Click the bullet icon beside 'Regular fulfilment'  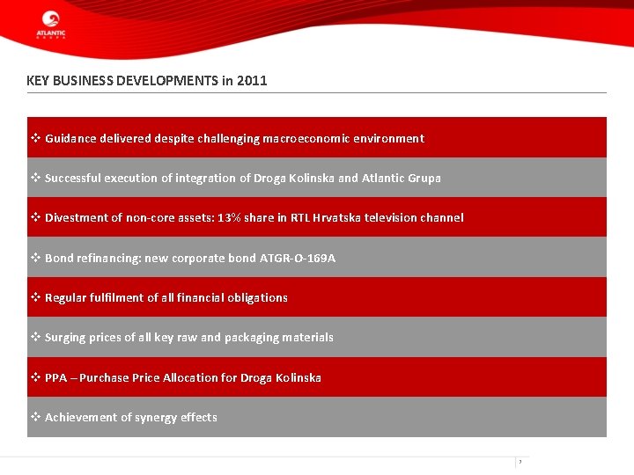35,297
